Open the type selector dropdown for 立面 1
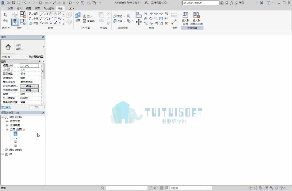 pos(43,47)
